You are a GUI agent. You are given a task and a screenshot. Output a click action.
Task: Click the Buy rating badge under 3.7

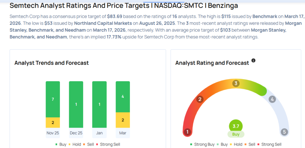point(236,134)
